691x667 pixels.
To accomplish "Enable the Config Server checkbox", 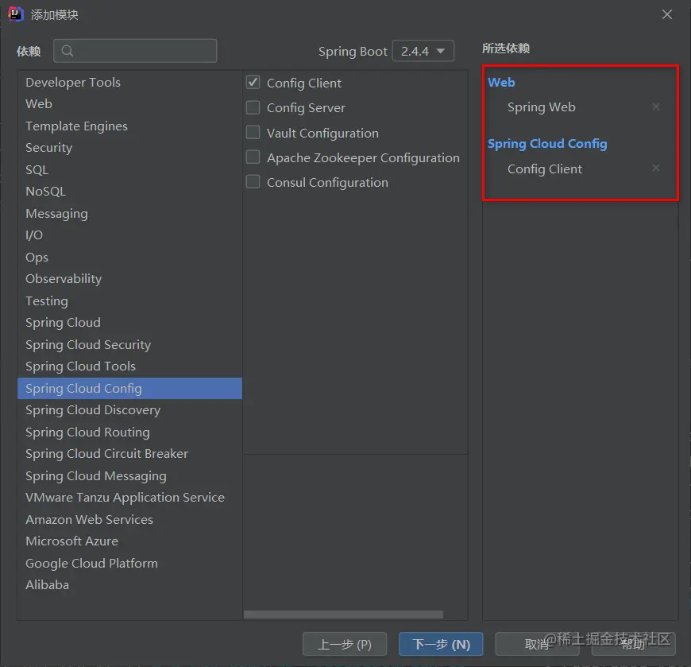I will (x=253, y=107).
